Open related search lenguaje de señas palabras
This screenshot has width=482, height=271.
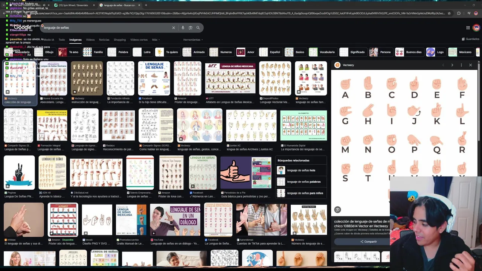tap(301, 182)
